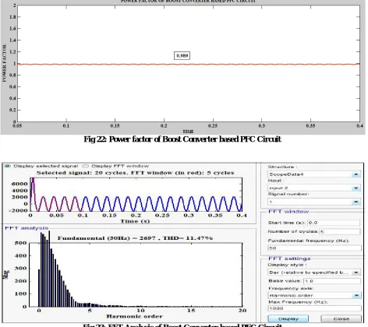Open the Display style dropdown
Viewport: 368px width, 327px height.
pos(314,272)
